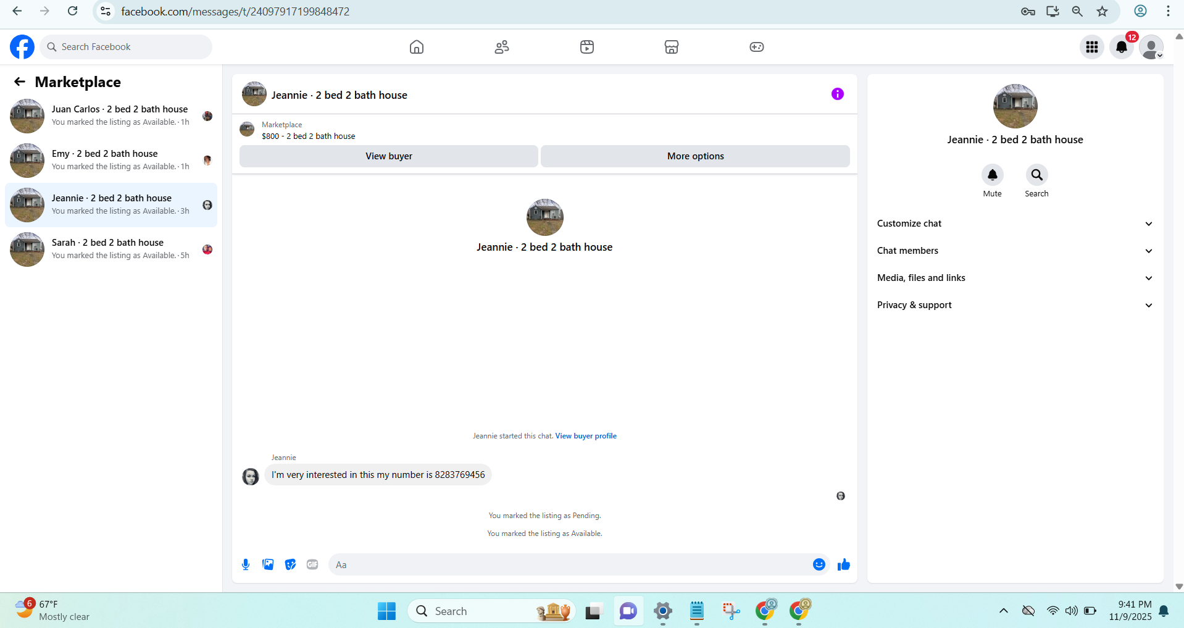The image size is (1184, 628).
Task: Open Chrome profile icon
Action: pyautogui.click(x=1141, y=11)
